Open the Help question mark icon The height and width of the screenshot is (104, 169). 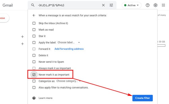(x=147, y=5)
